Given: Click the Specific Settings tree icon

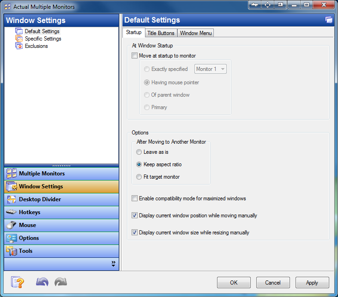Looking at the screenshot, I should tap(19, 39).
